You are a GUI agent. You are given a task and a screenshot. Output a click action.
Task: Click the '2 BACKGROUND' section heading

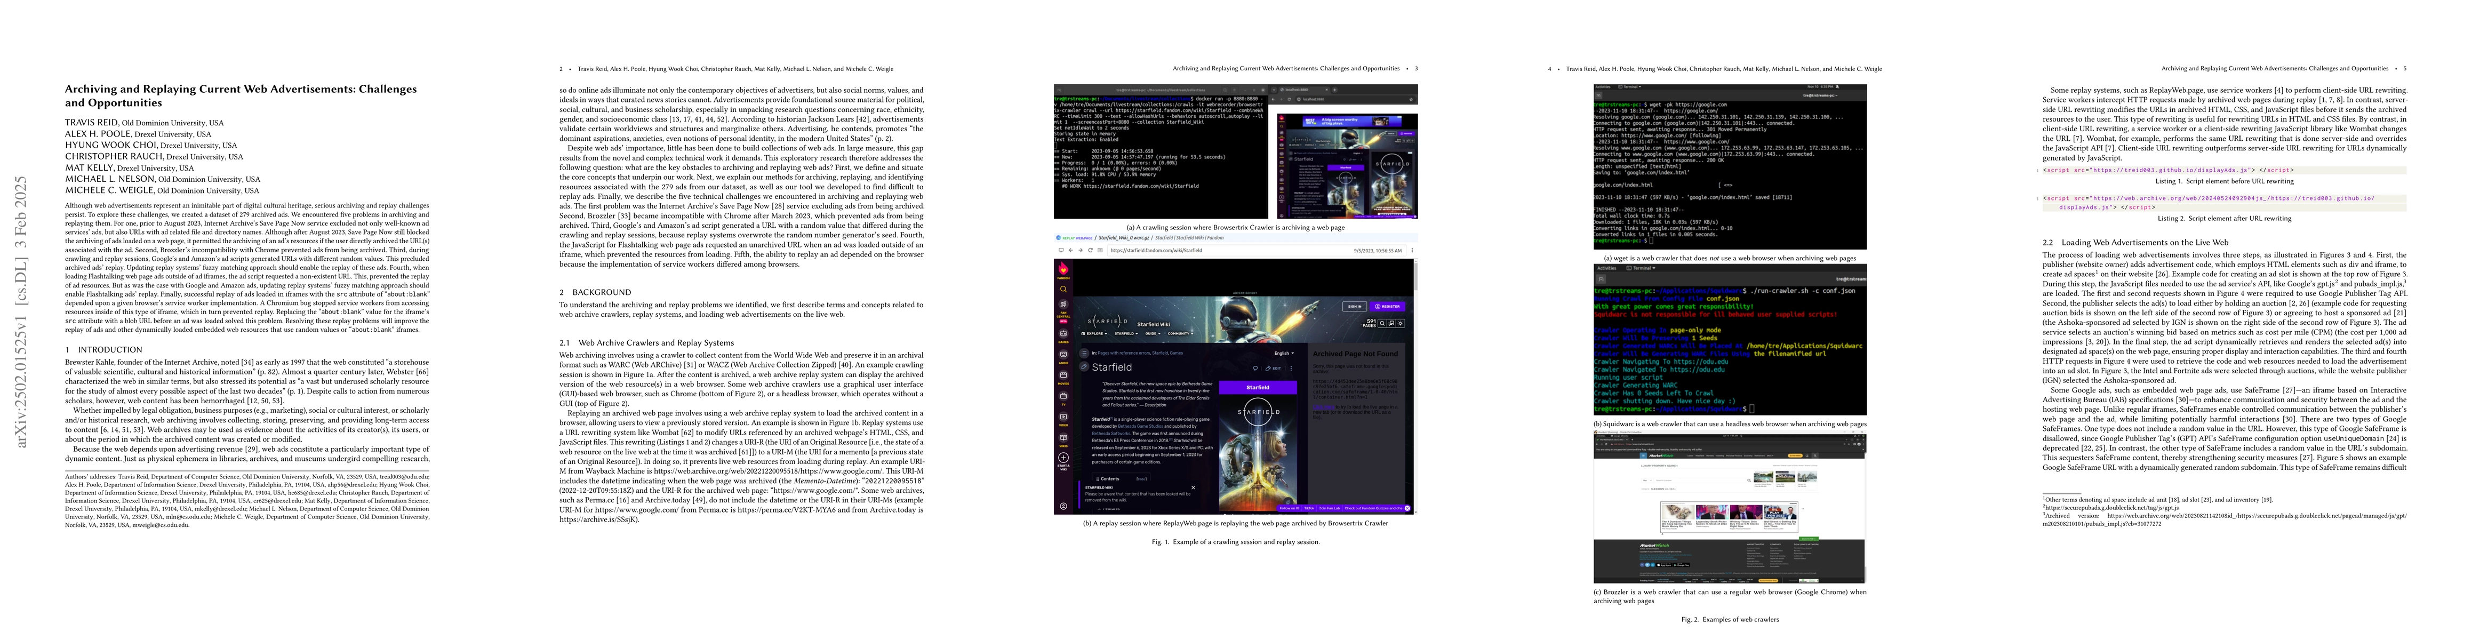pos(595,292)
